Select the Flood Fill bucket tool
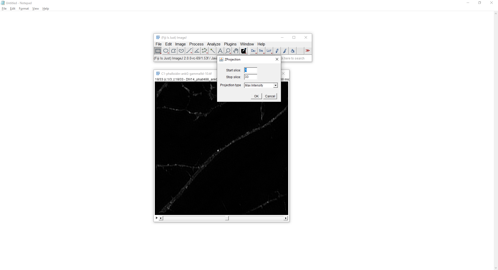498x270 pixels. tap(293, 51)
